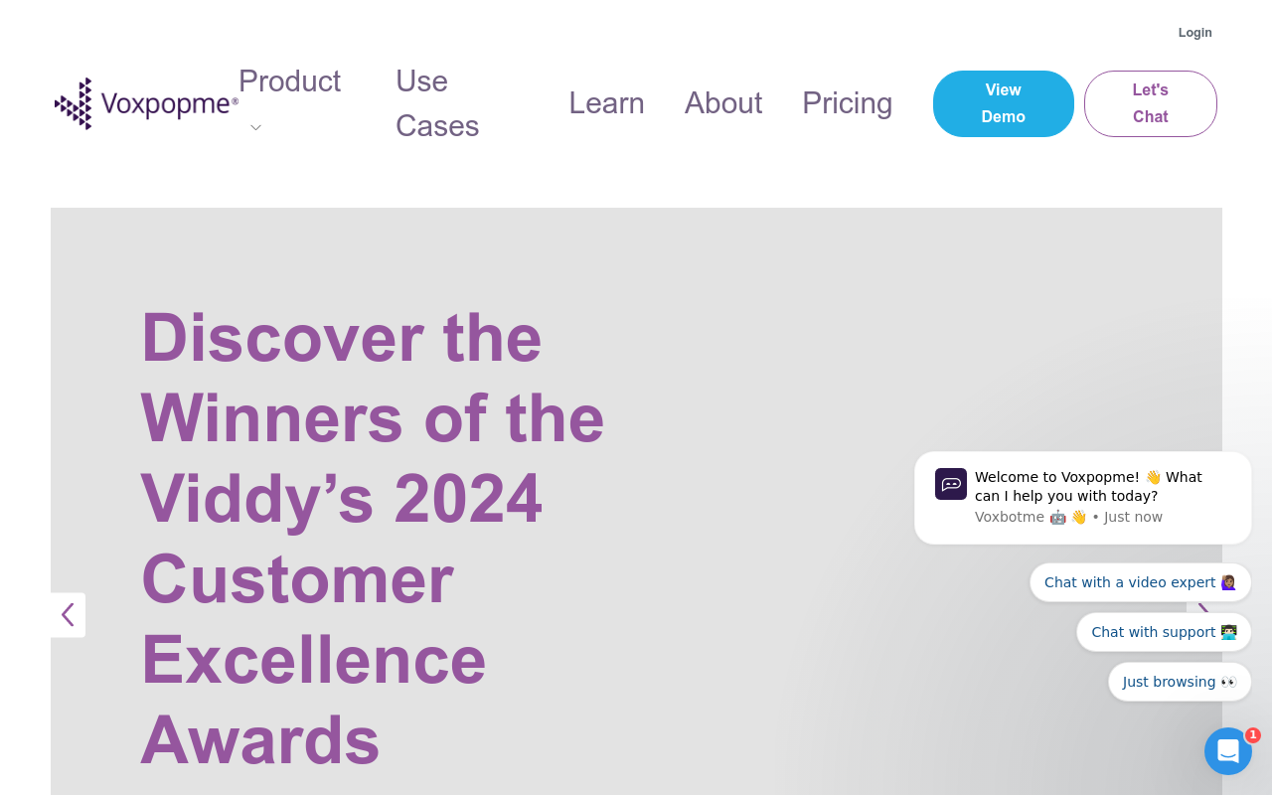1272x795 pixels.
Task: Click the red notification badge on the chat launcher
Action: click(1252, 735)
